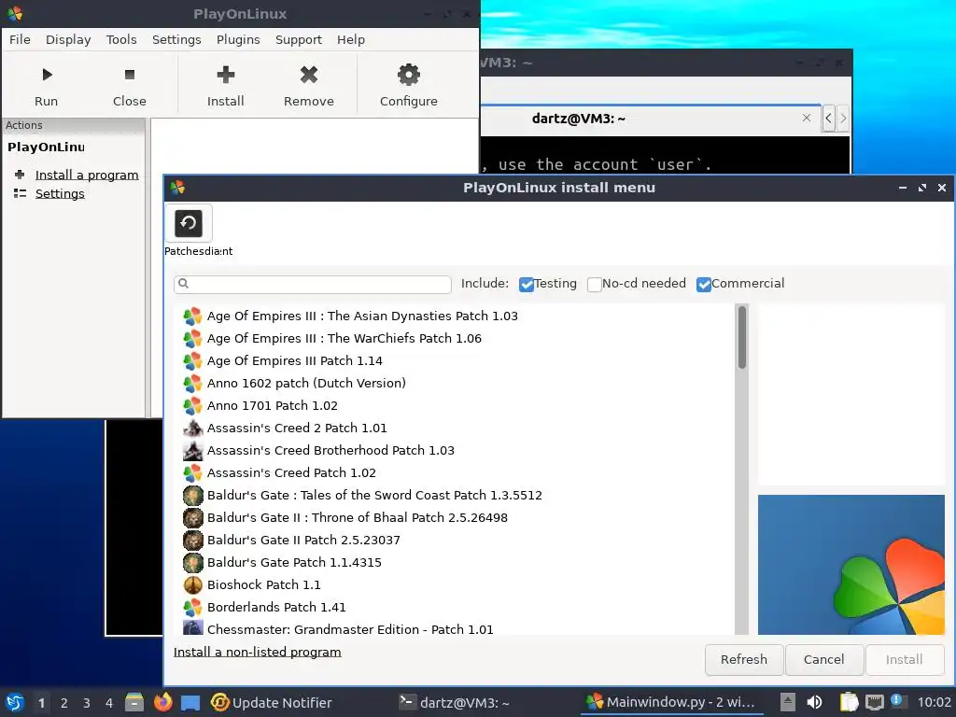Click the Baldur's Gate II Throne of Bhaal icon
Screen dimensions: 956x717
point(192,517)
